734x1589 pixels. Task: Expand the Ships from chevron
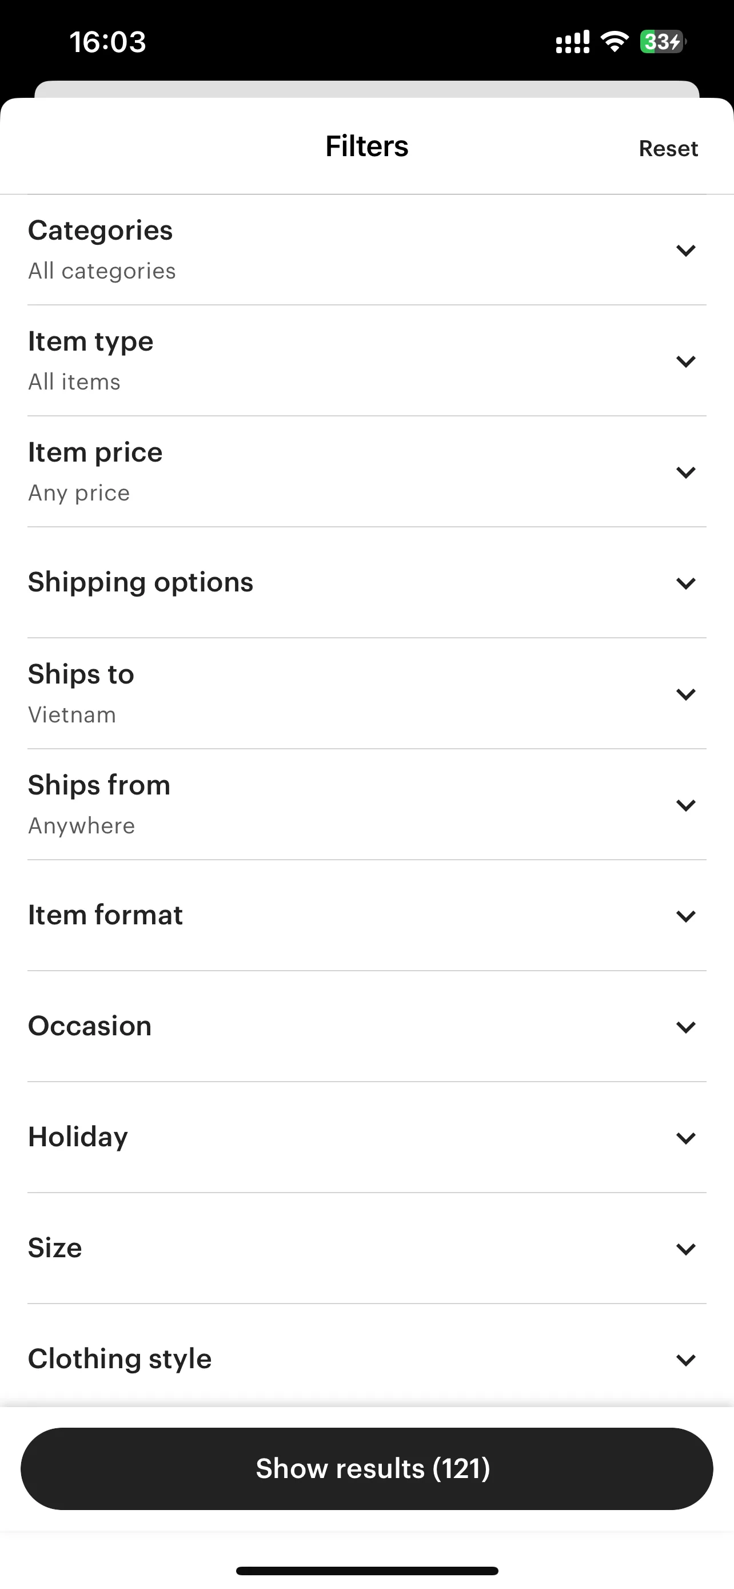pyautogui.click(x=685, y=805)
